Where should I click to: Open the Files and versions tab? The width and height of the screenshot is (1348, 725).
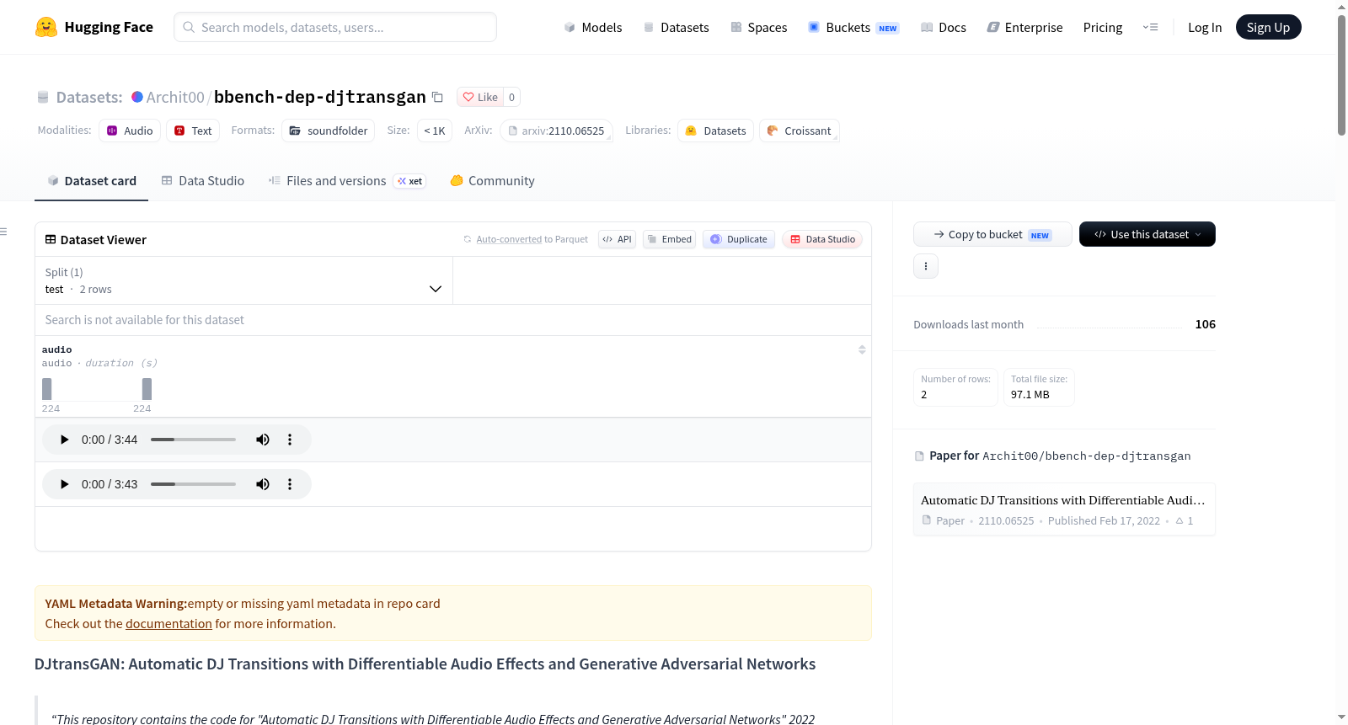[x=347, y=181]
